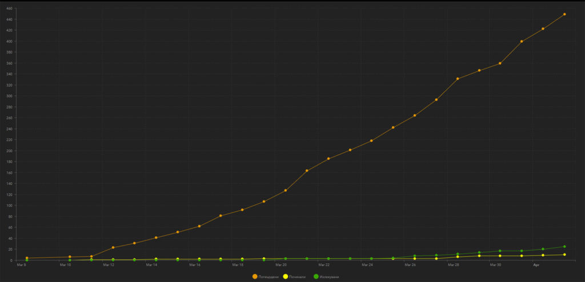585x282 pixels.
Task: Click the orange data point at Mar 12
Action: (x=113, y=247)
